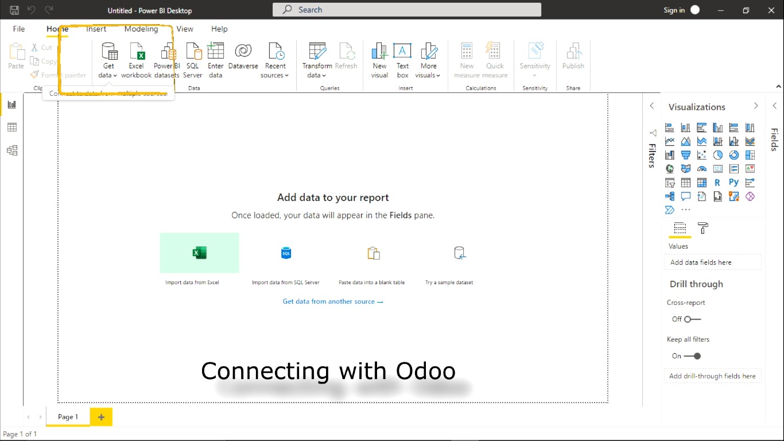Collapse the ribbon with the chevron
Image resolution: width=784 pixels, height=441 pixels.
(x=778, y=87)
